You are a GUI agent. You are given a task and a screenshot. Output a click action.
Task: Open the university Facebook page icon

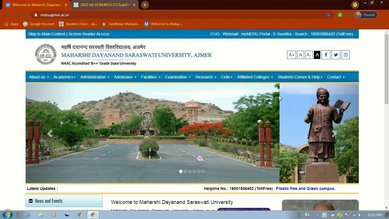tap(326, 55)
